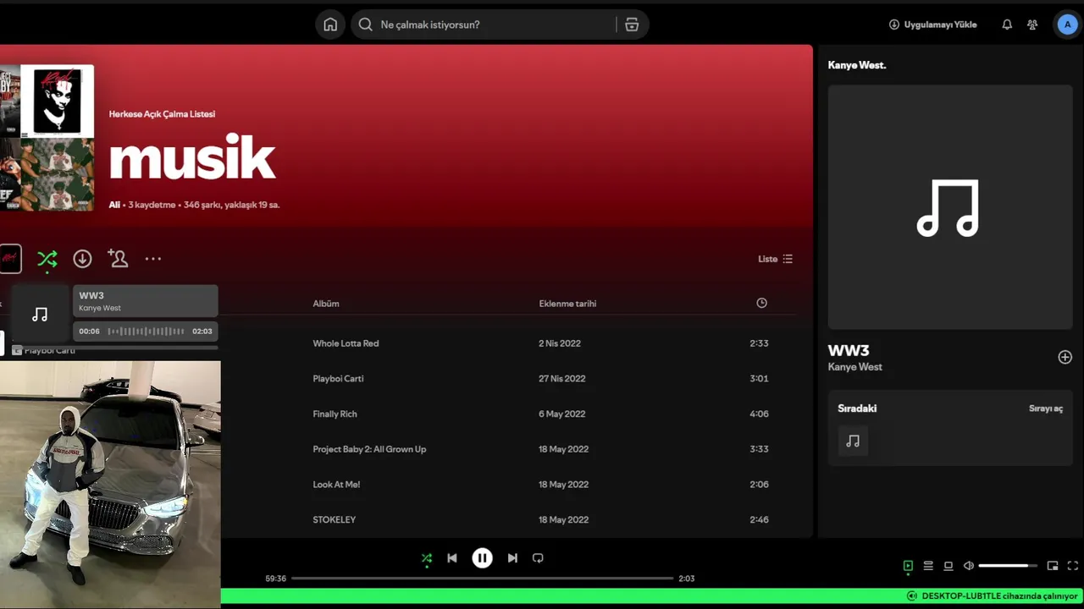The image size is (1084, 609).
Task: Toggle the green playlist shuffle icon
Action: (47, 259)
